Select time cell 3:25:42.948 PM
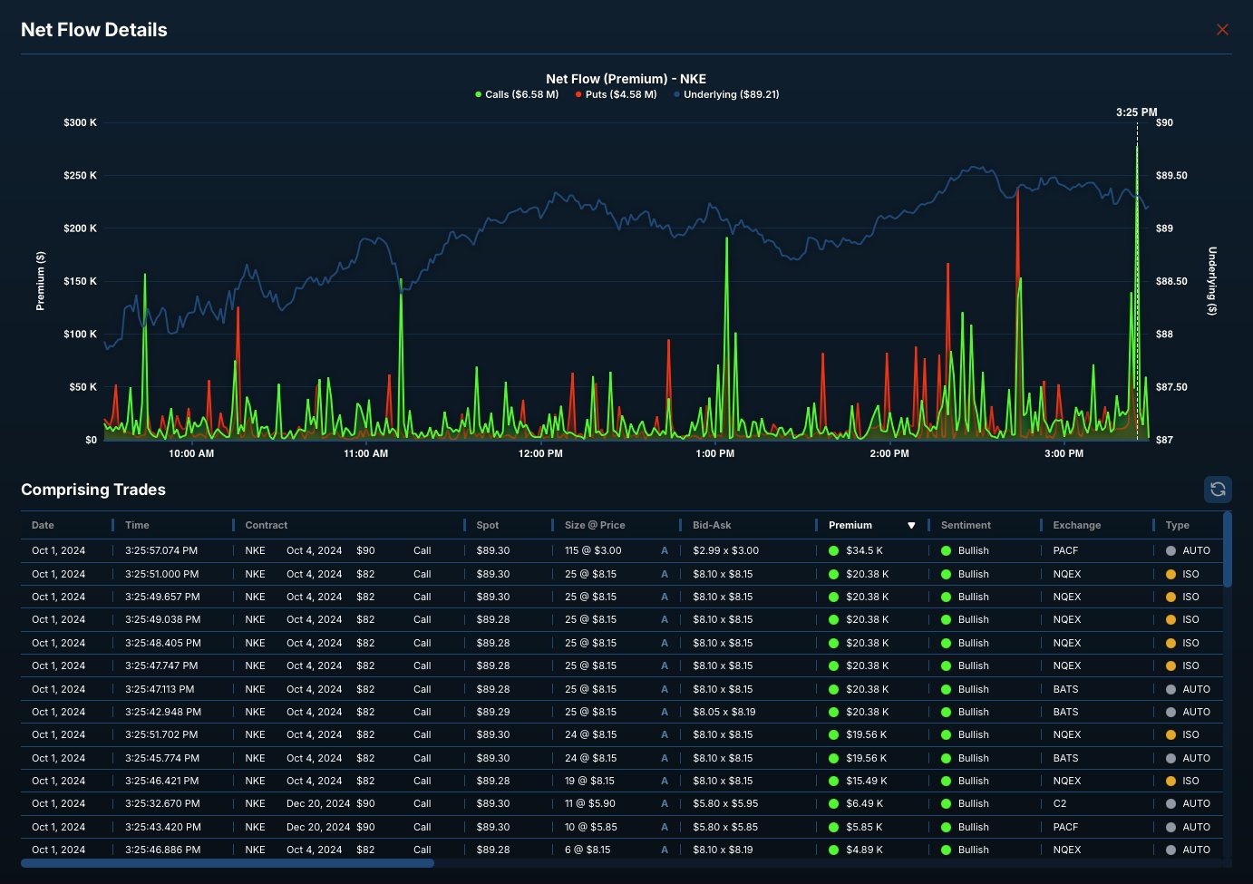 pos(163,712)
